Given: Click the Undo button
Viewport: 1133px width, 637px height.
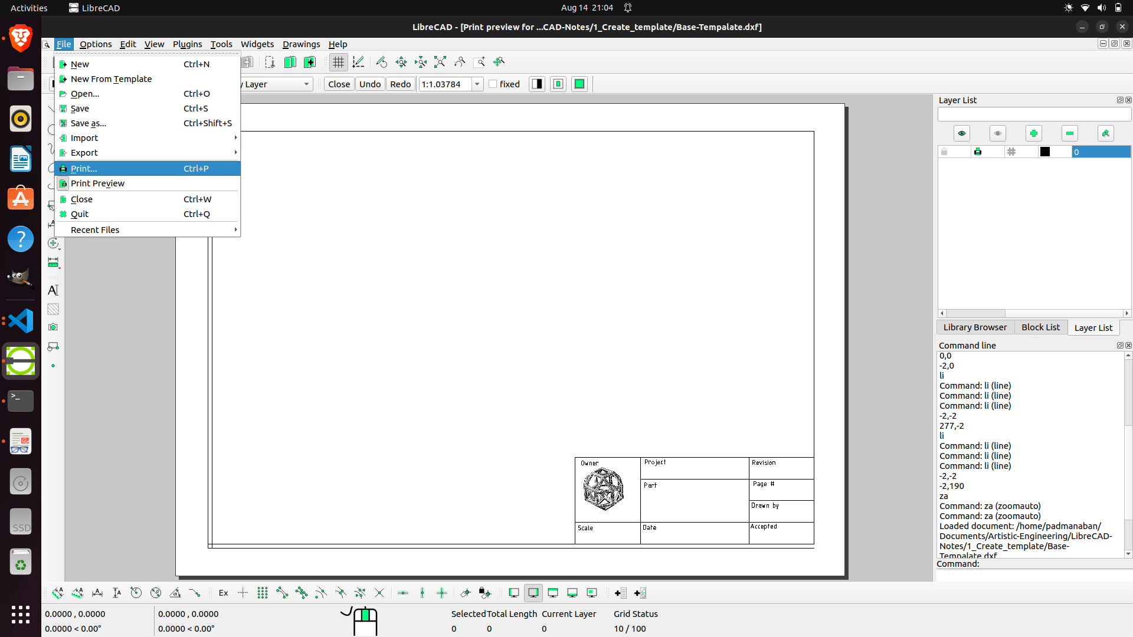Looking at the screenshot, I should [370, 84].
